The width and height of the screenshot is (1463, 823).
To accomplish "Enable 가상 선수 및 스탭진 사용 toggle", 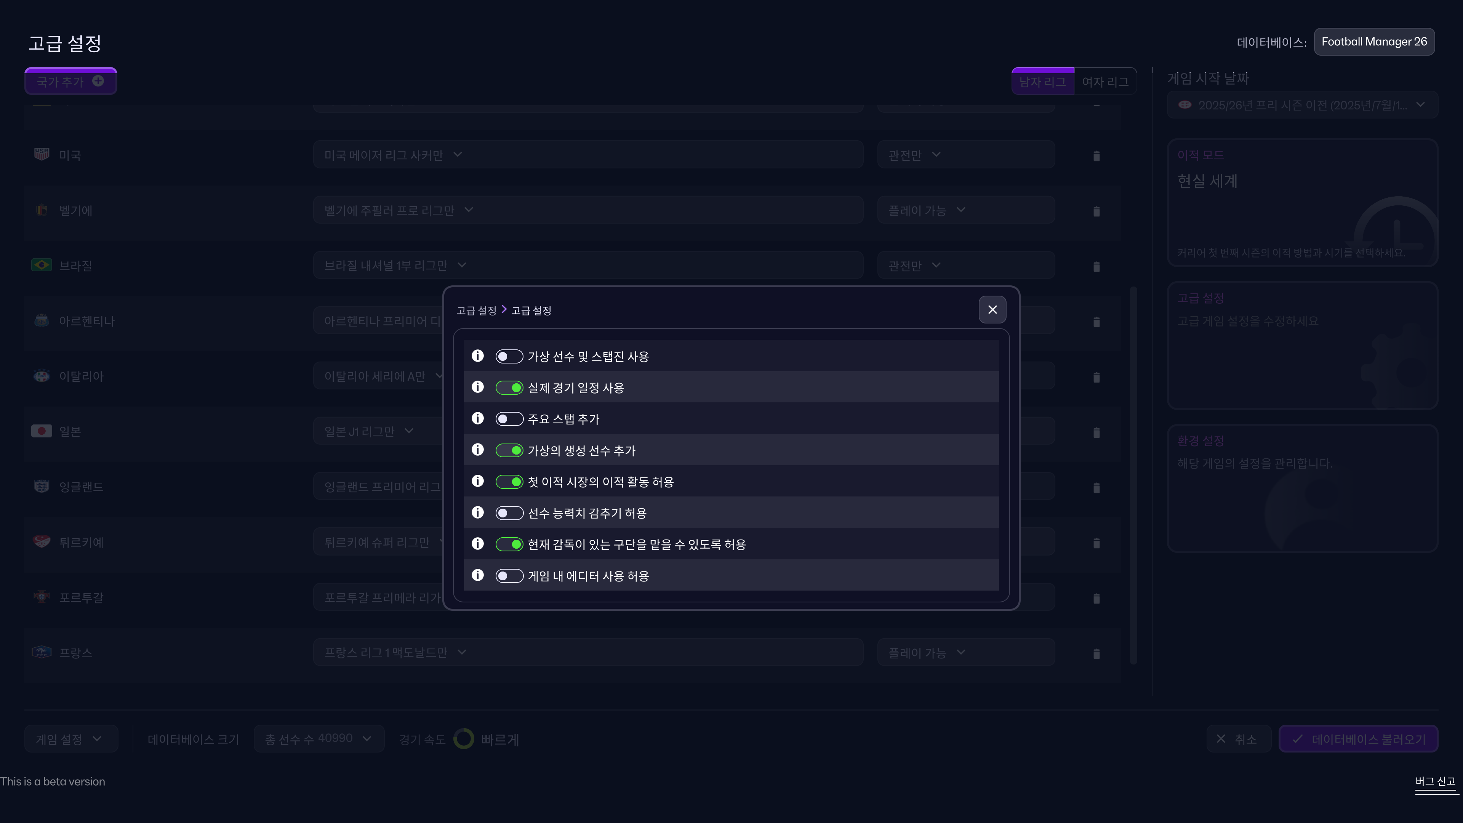I will (509, 357).
